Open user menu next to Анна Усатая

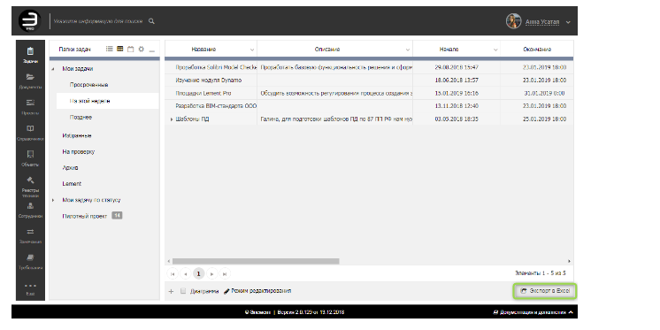coord(568,22)
